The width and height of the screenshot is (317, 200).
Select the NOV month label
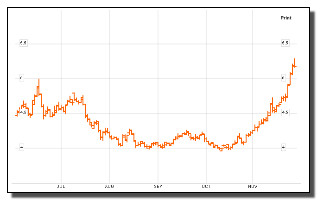[x=253, y=186]
